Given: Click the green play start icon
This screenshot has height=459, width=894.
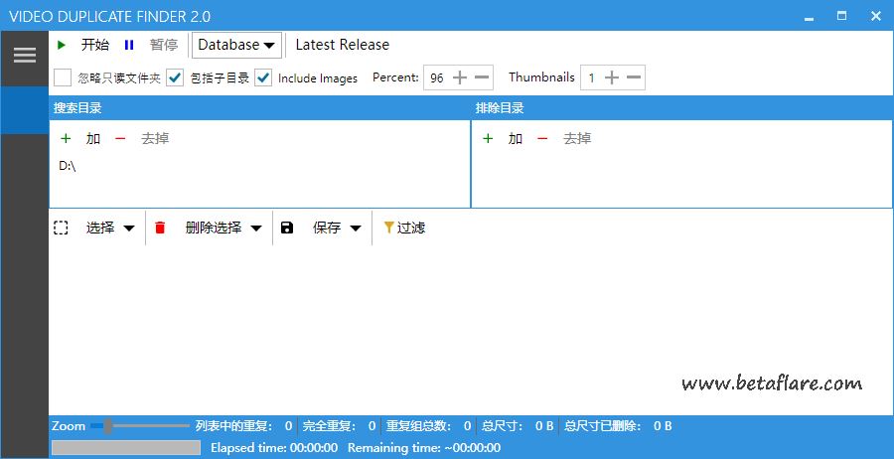Looking at the screenshot, I should (x=62, y=45).
